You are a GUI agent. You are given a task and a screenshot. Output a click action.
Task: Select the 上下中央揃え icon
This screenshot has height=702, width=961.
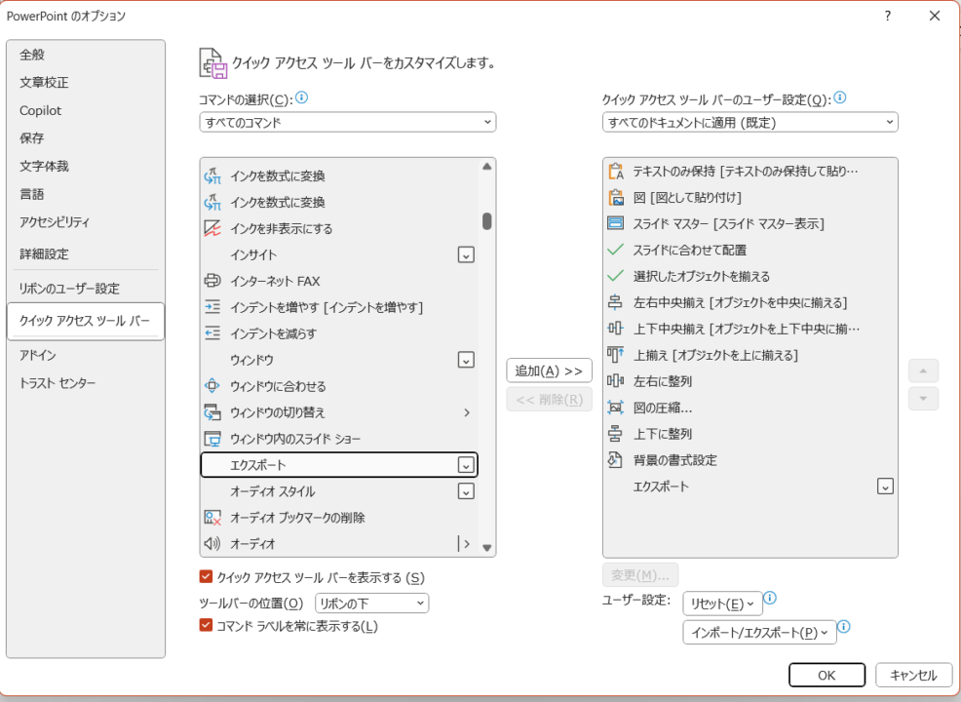615,329
